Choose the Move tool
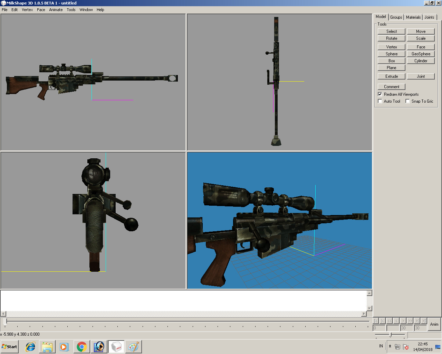The height and width of the screenshot is (354, 442). point(421,31)
